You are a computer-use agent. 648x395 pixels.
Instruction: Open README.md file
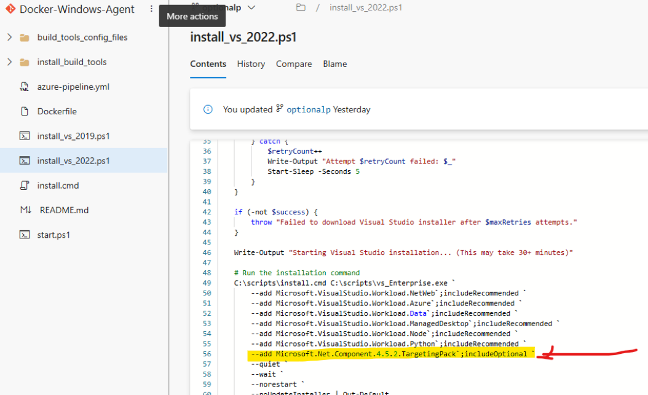(64, 210)
